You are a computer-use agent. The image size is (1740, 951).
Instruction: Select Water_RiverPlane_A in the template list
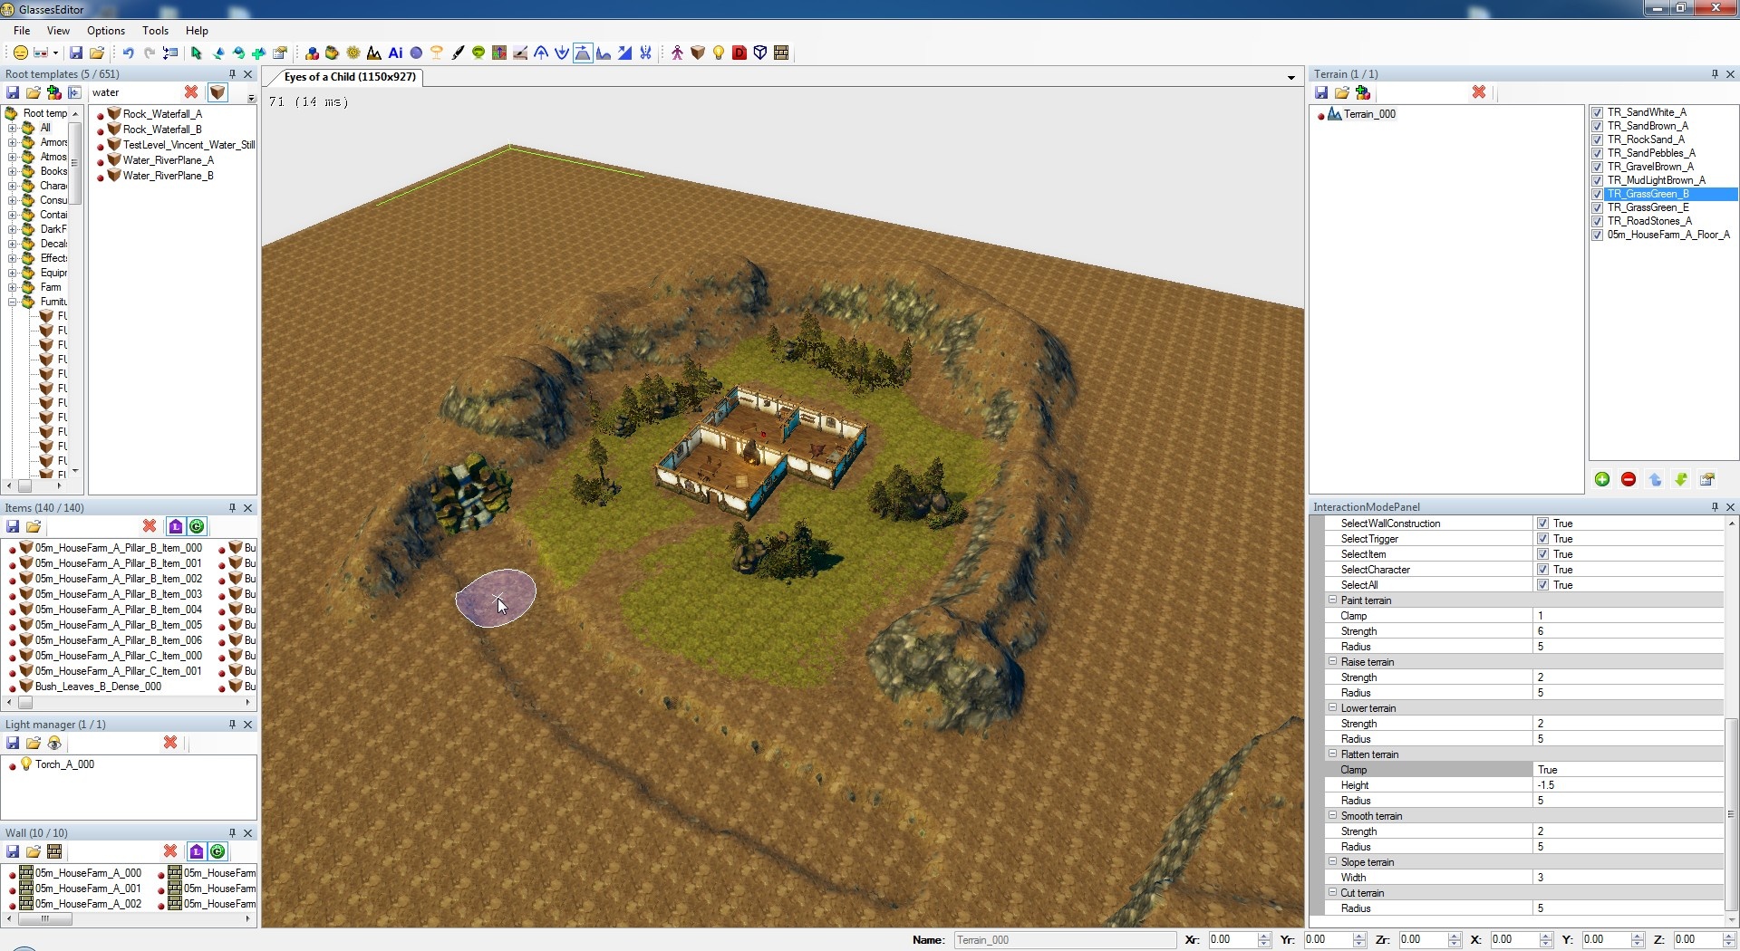pos(168,160)
